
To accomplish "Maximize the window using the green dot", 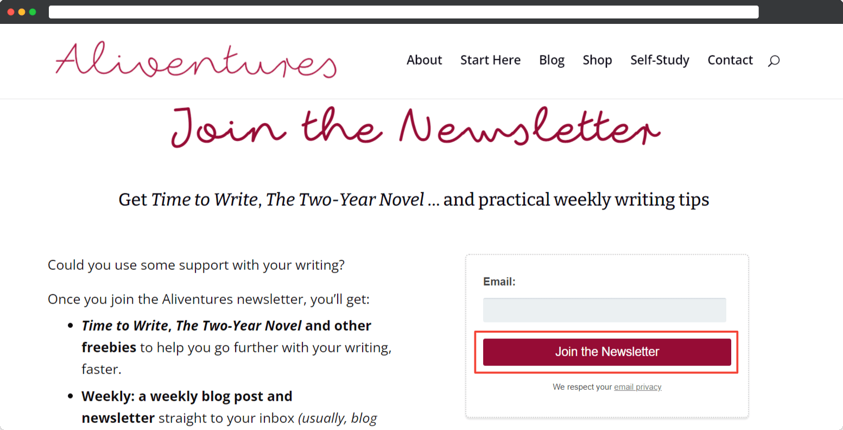I will [x=33, y=12].
